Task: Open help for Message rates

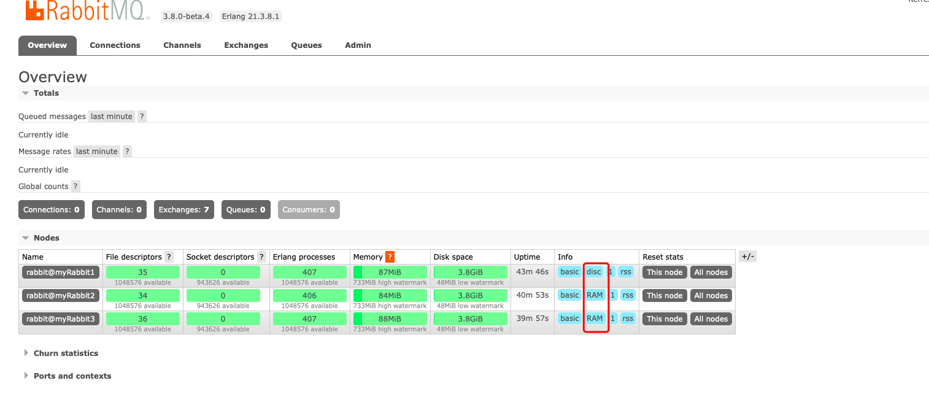Action: [x=127, y=151]
